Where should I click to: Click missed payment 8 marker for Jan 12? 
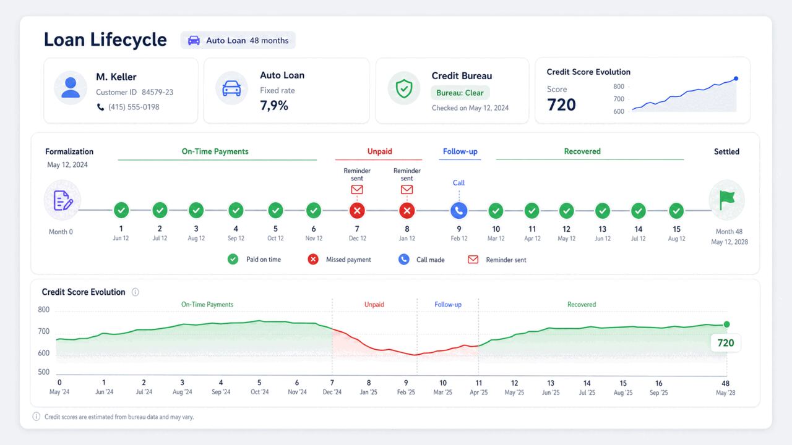407,211
